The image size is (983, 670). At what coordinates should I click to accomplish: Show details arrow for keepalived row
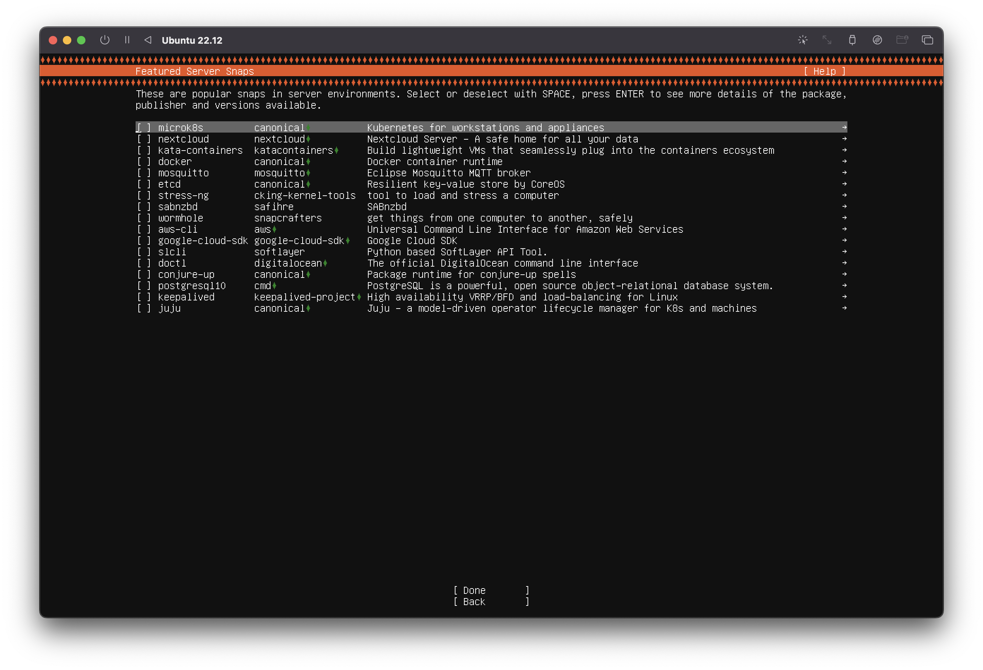(844, 297)
